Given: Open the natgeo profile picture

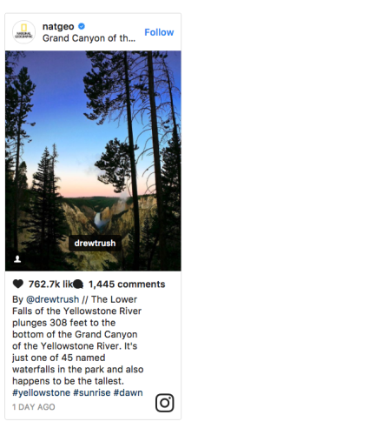Looking at the screenshot, I should 23,32.
